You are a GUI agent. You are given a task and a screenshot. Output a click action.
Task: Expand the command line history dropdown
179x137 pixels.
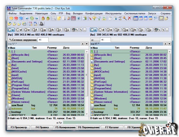tap(170, 123)
